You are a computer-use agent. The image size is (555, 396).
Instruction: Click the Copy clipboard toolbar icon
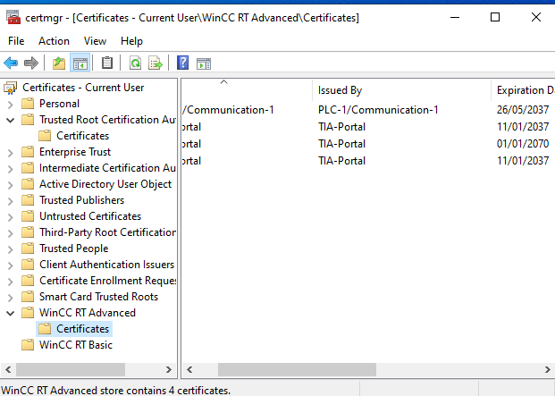pos(107,63)
